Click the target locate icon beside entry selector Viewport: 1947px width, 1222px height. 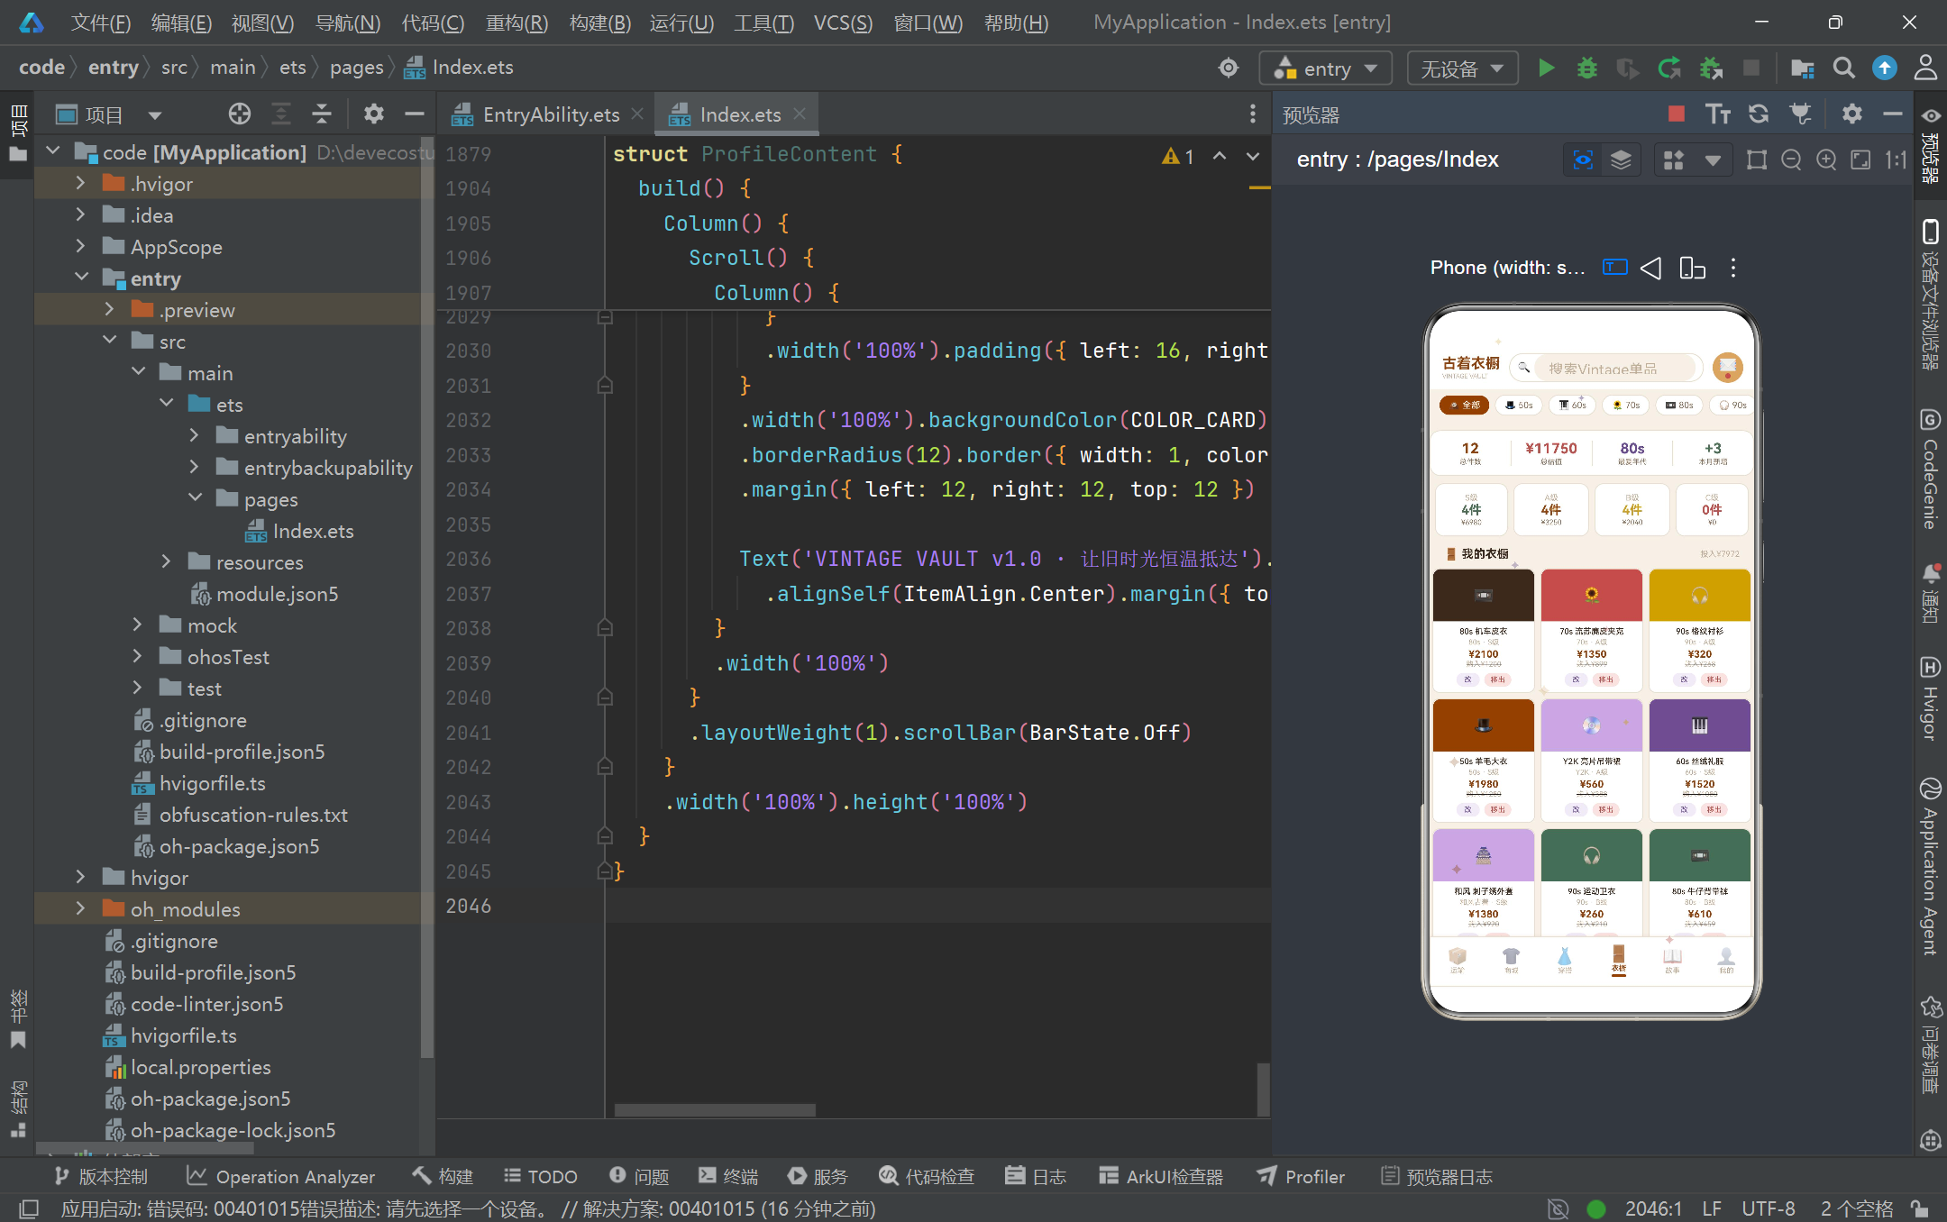1228,68
